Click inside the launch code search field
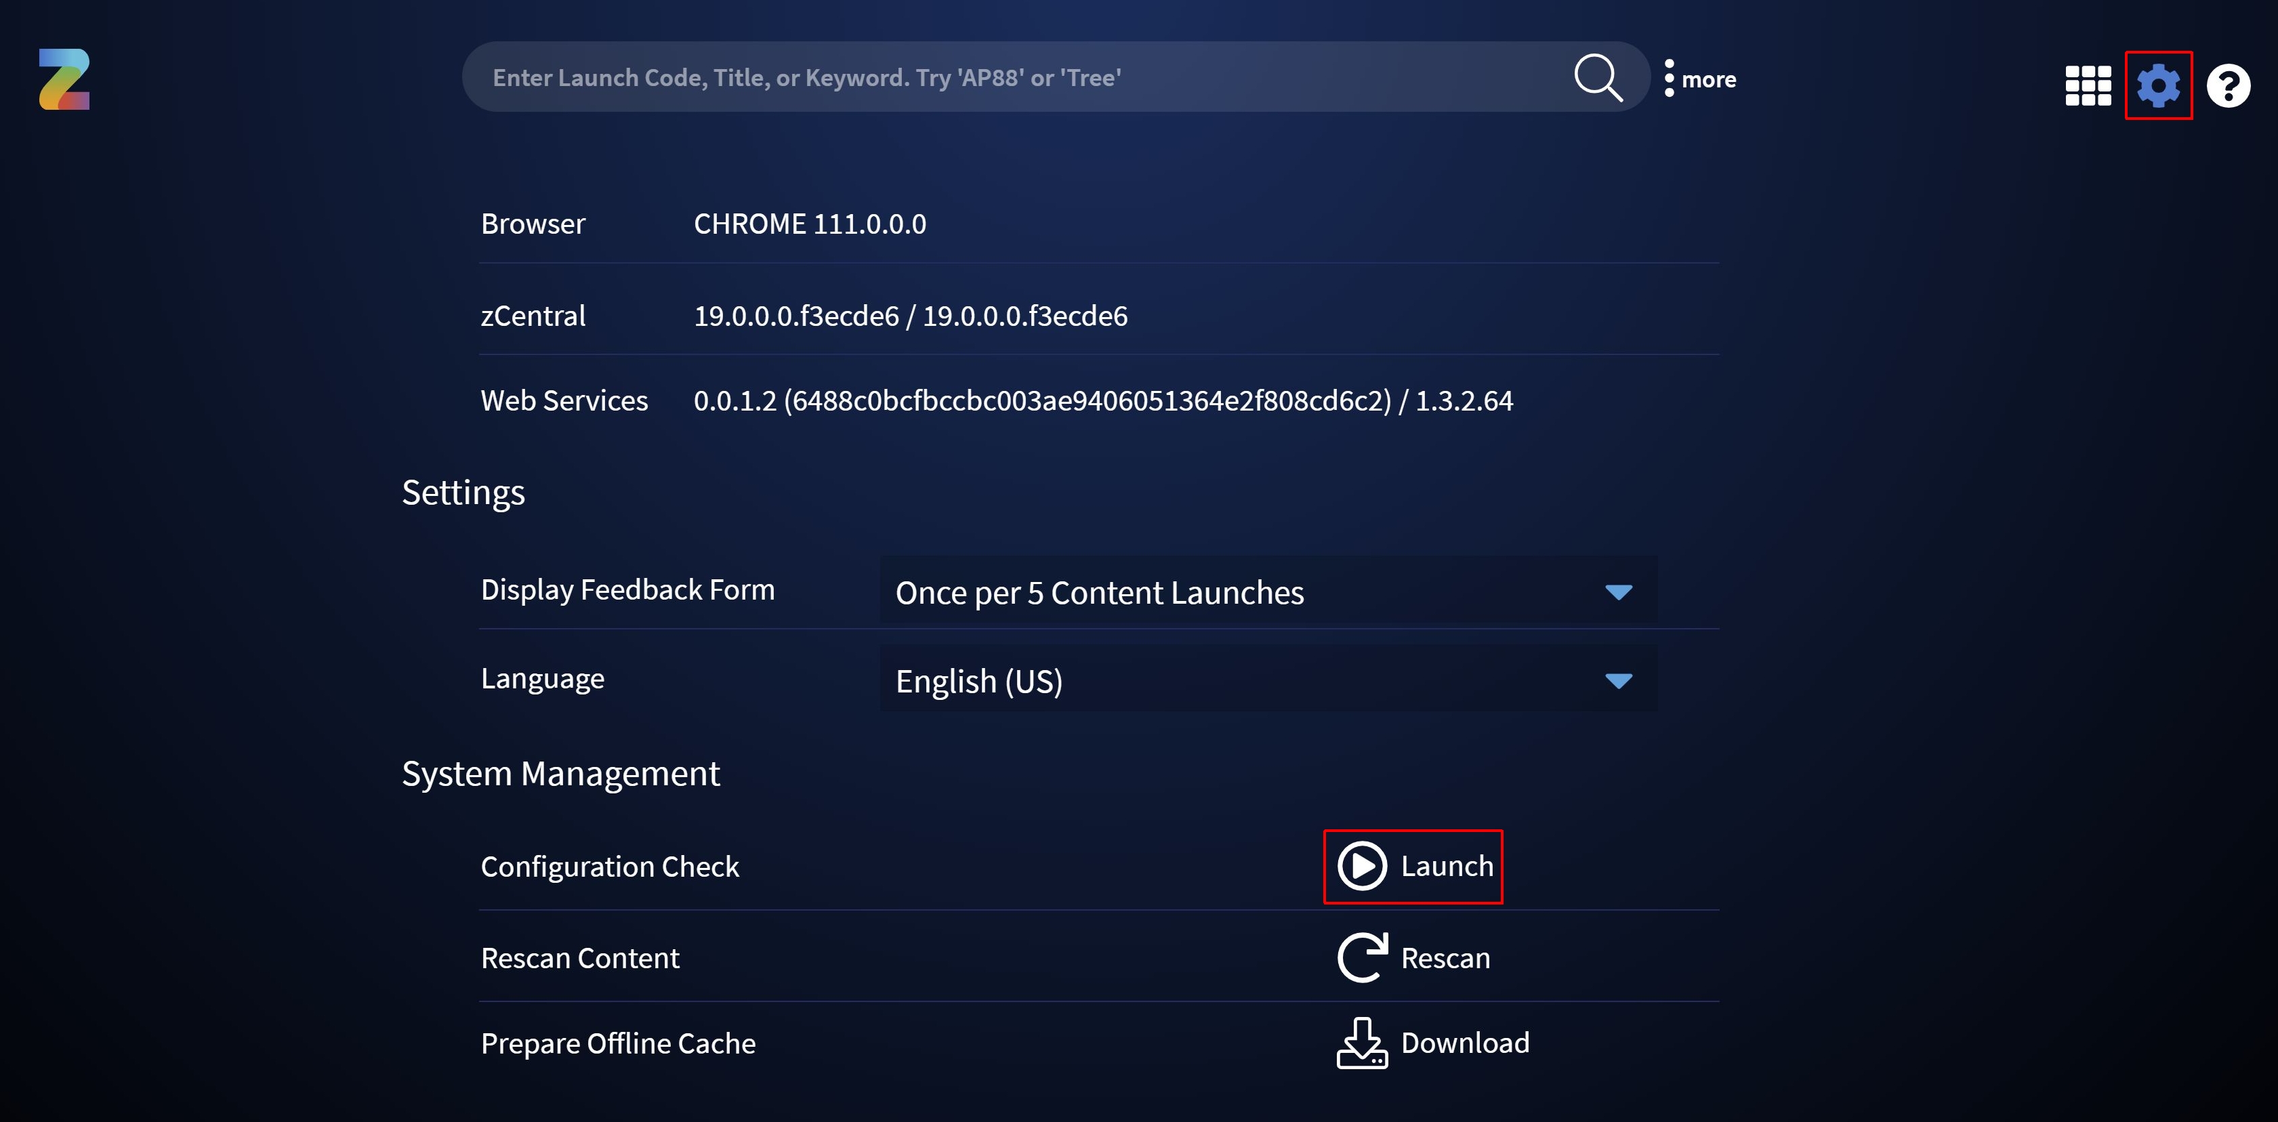 pos(973,77)
